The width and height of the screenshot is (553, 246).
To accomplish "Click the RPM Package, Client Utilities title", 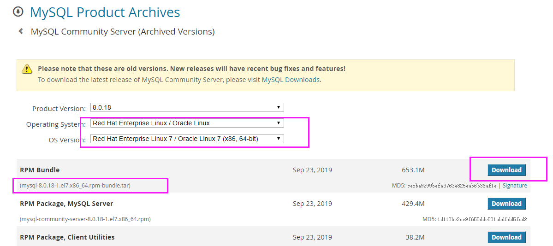I will click(x=67, y=237).
